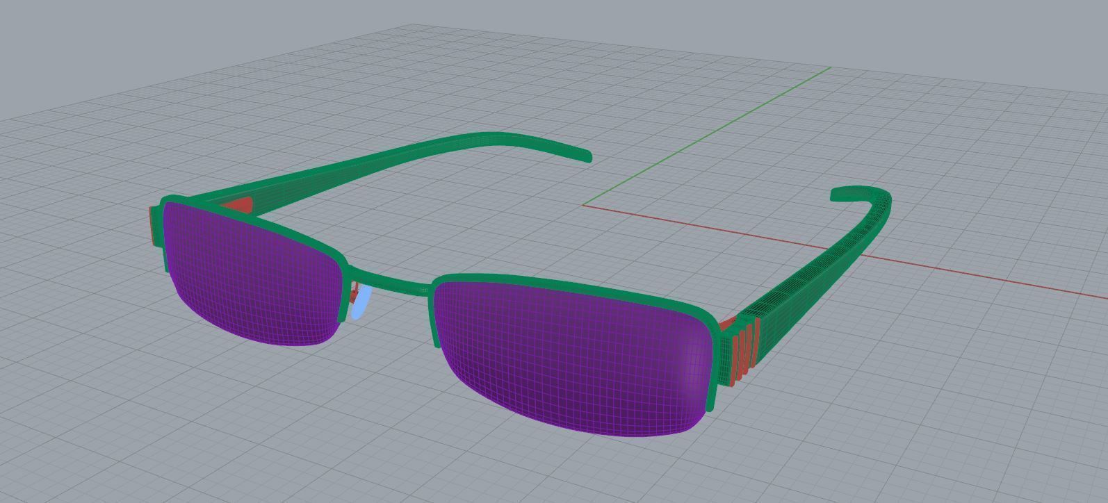Select the light blue nose pad
This screenshot has width=1108, height=503.
point(361,303)
